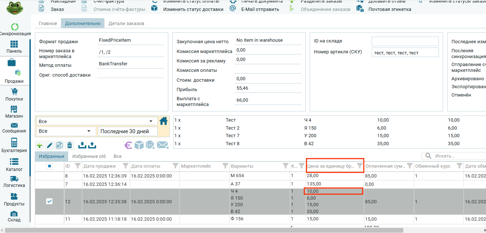Click the purple euro payment icon
The width and height of the screenshot is (486, 233).
(128, 146)
